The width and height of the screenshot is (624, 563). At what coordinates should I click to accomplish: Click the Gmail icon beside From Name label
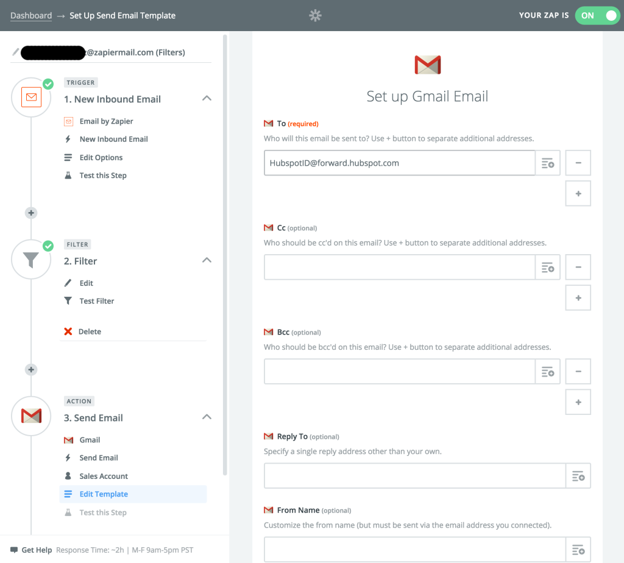(x=269, y=509)
